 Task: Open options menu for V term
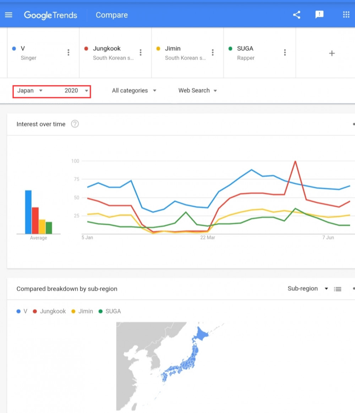point(69,52)
